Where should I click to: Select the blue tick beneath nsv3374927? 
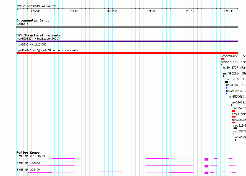227,88
